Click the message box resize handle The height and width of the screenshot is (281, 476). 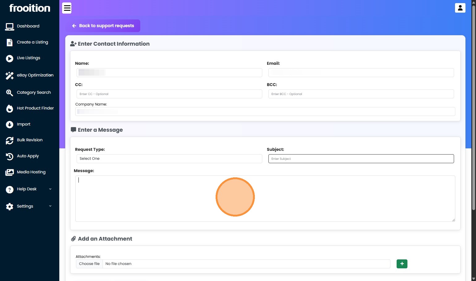tap(453, 220)
